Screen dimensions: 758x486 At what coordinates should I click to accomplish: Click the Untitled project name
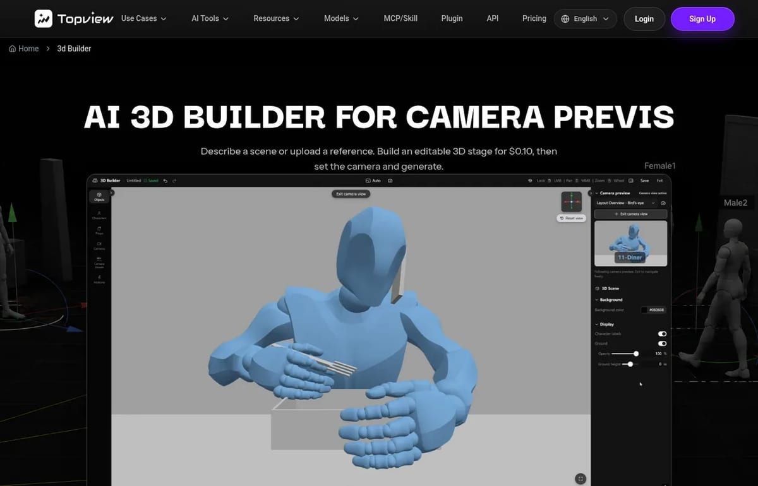pyautogui.click(x=133, y=181)
